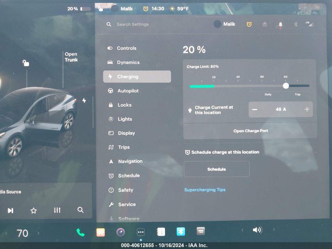Tap the search icon in the media player
Image resolution: width=332 pixels, height=249 pixels.
pyautogui.click(x=81, y=210)
